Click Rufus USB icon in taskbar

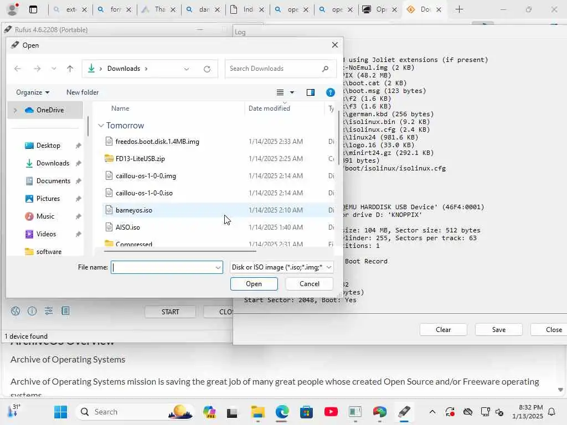(x=404, y=412)
